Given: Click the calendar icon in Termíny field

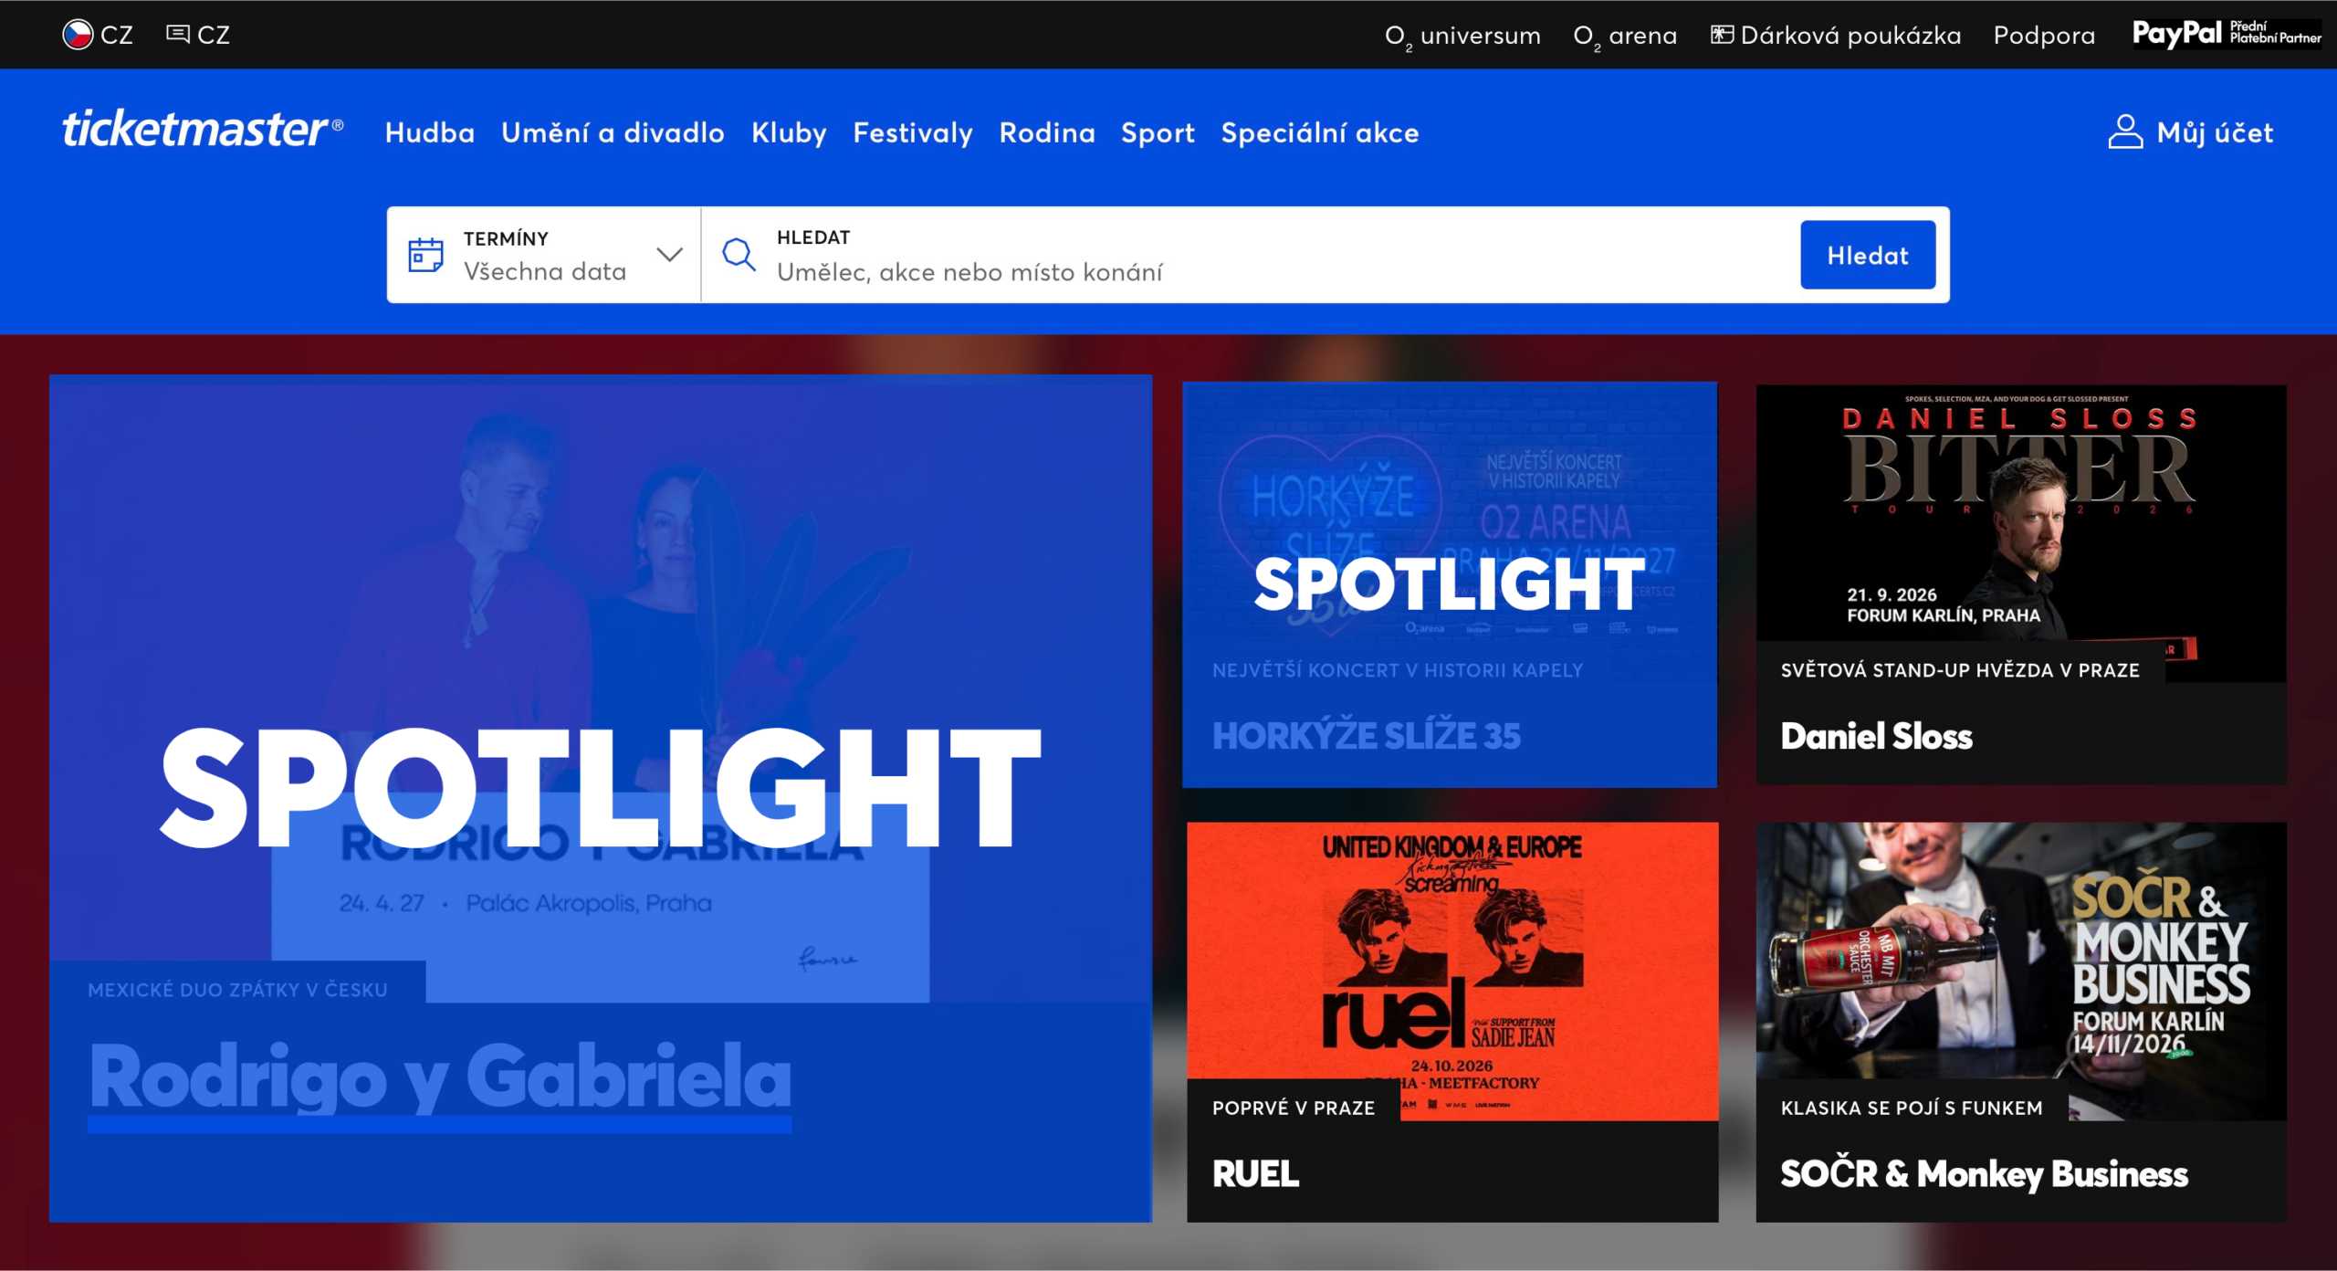Looking at the screenshot, I should click(425, 255).
